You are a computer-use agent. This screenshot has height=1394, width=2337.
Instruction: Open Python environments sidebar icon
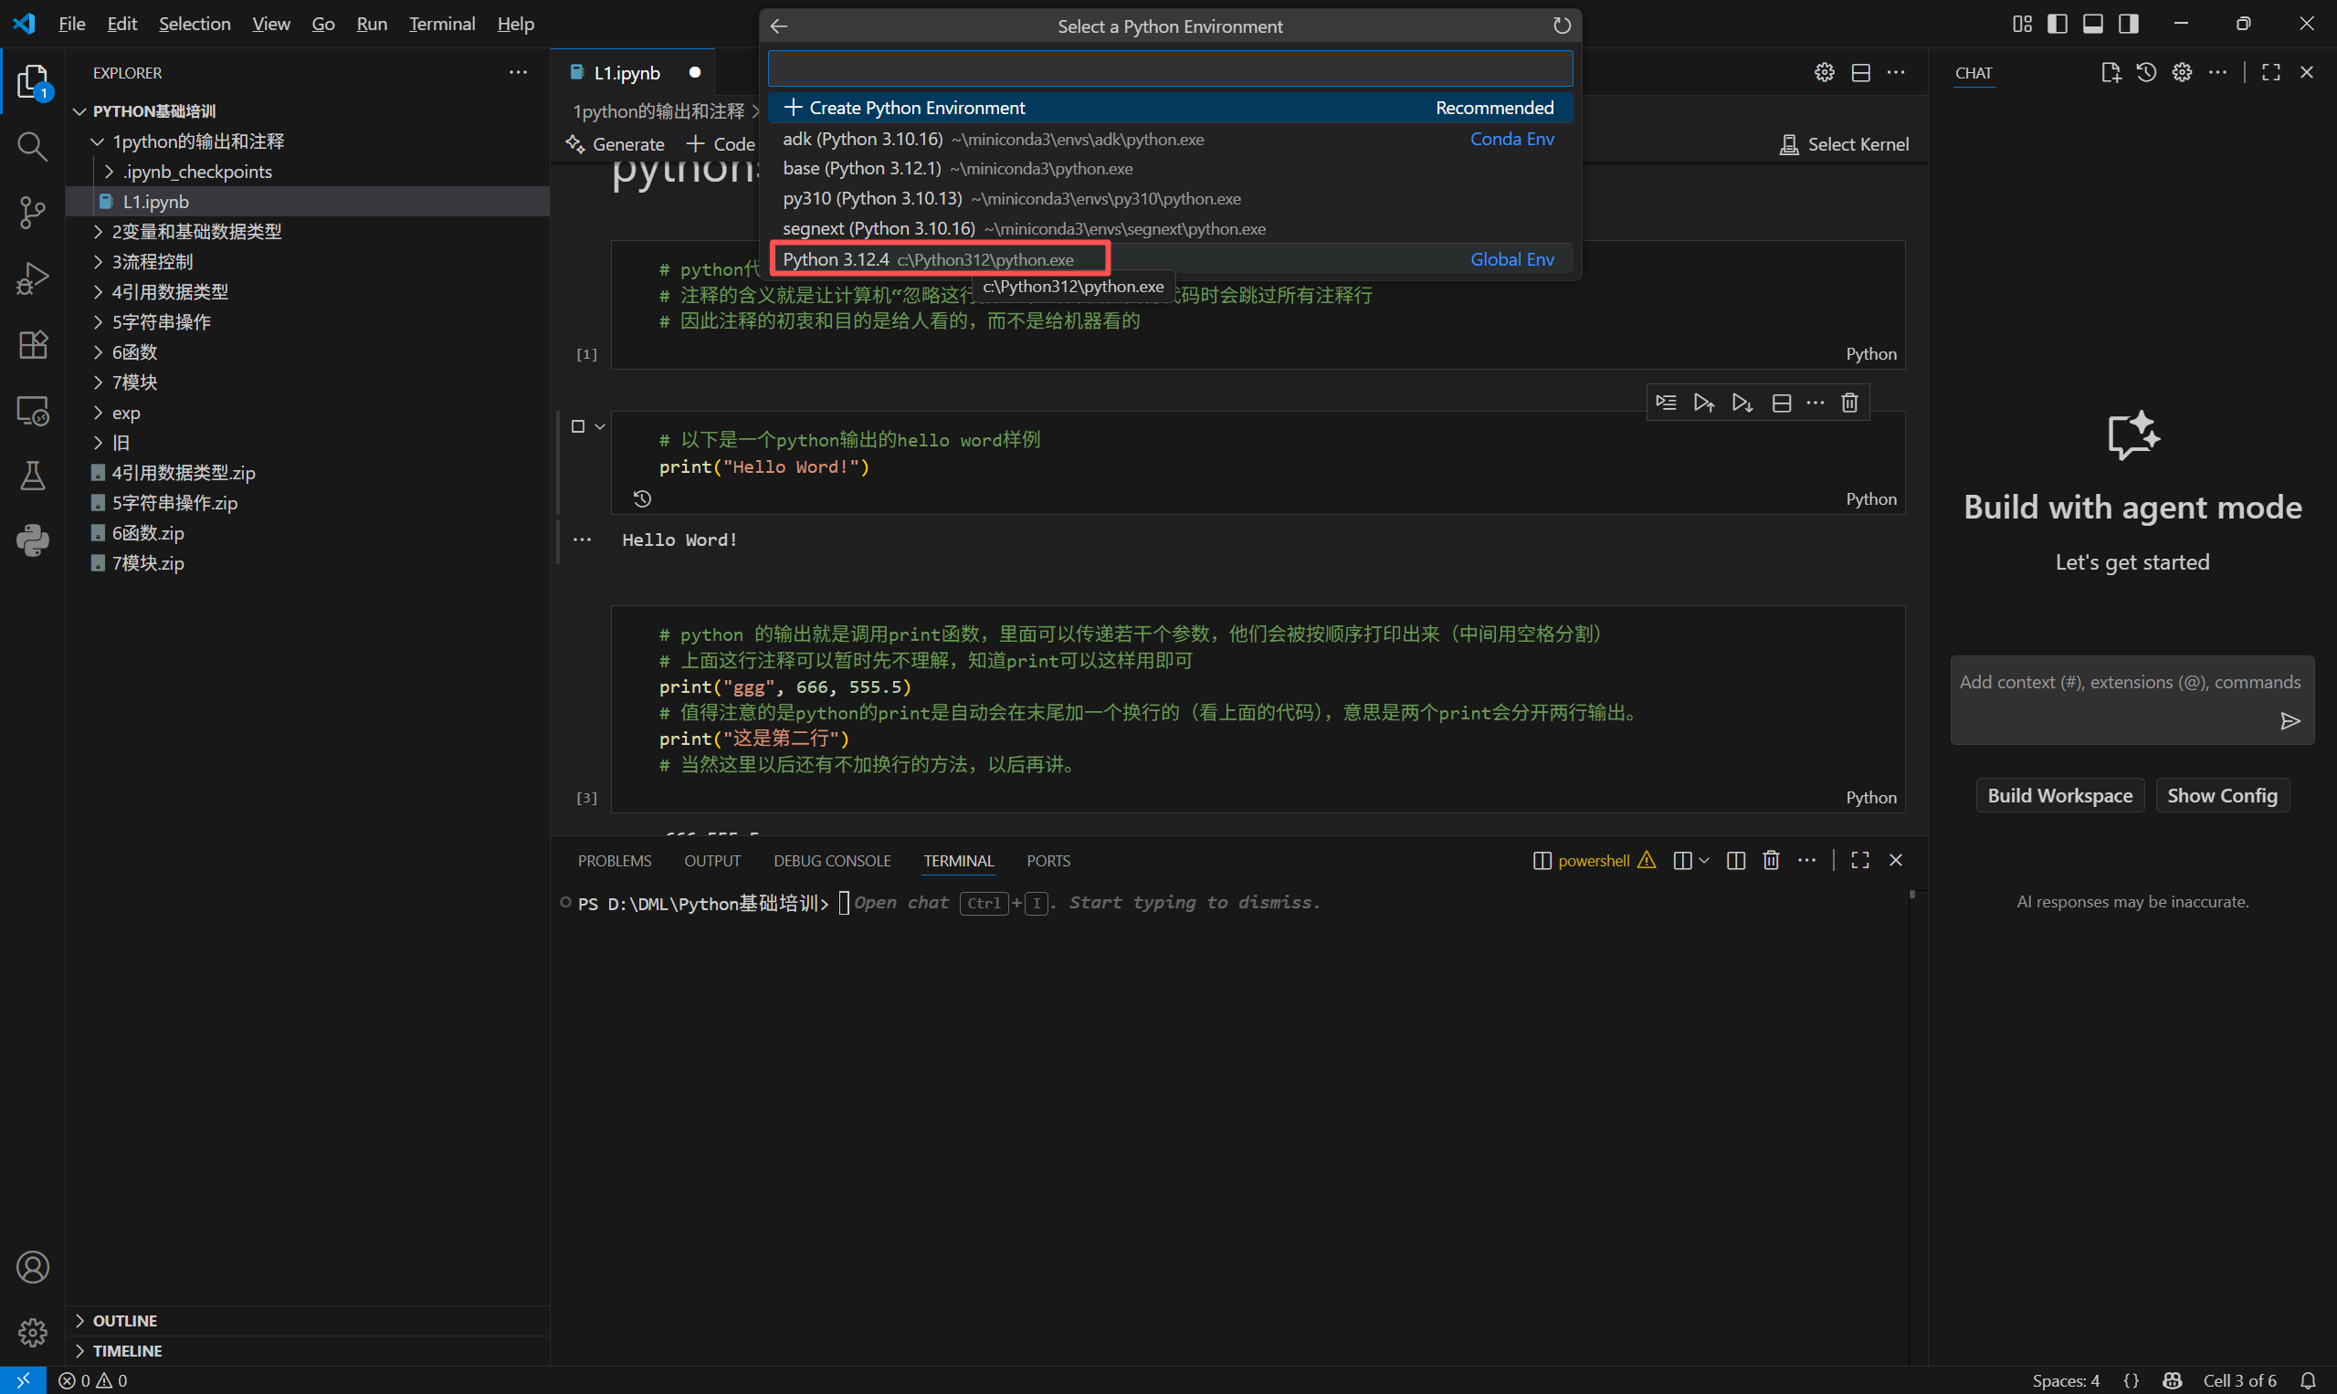pos(32,541)
